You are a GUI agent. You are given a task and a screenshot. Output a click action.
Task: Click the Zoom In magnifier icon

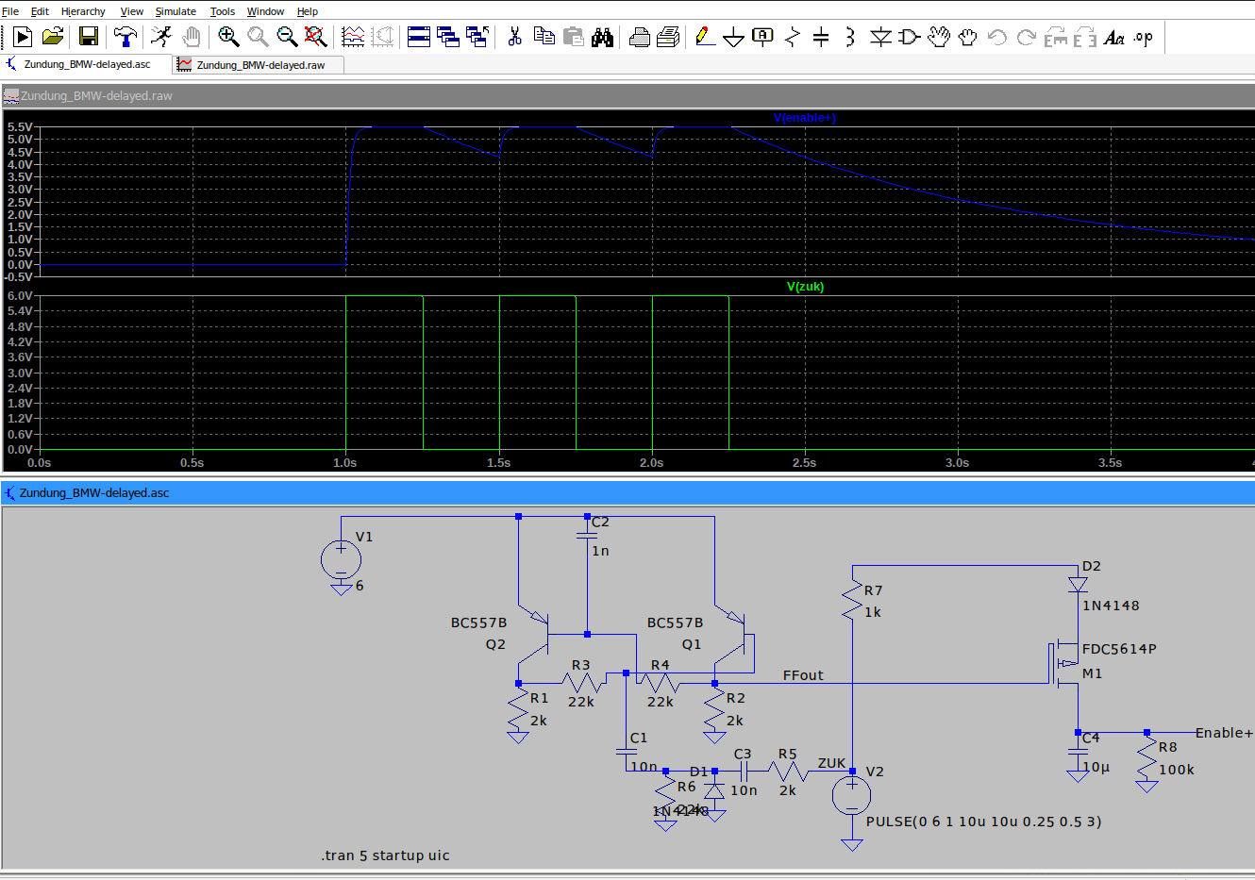[228, 37]
